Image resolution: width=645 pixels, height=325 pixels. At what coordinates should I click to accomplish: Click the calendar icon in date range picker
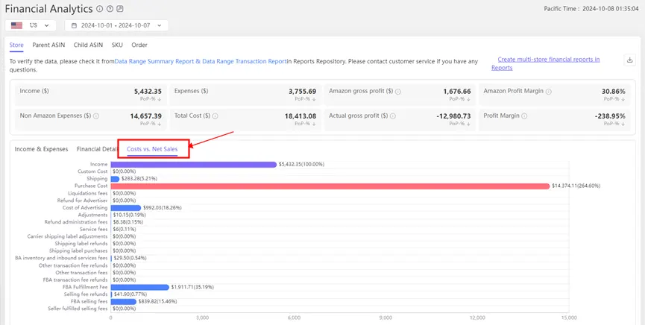(74, 25)
